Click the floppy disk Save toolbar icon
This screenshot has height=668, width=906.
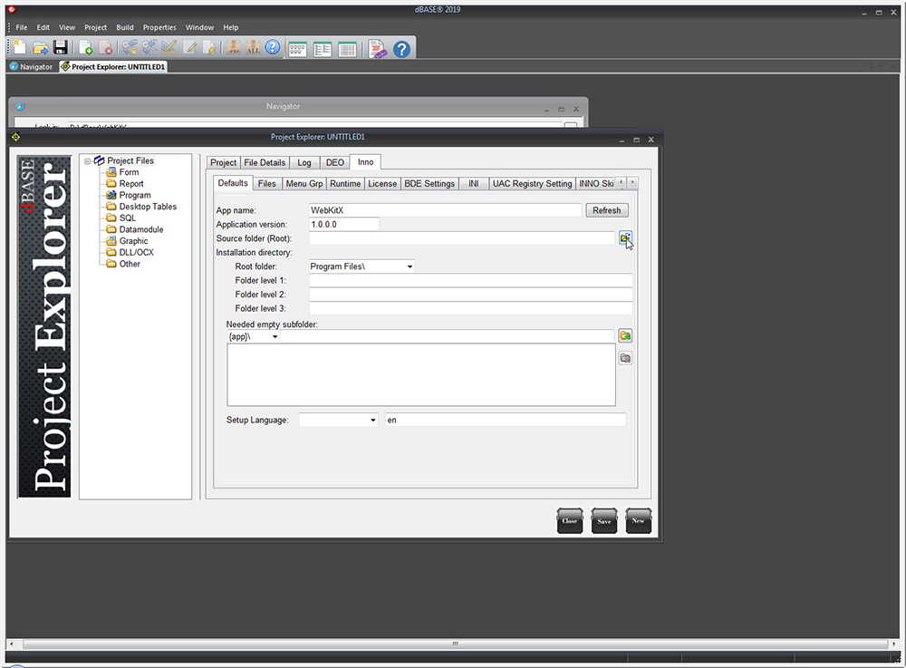61,47
